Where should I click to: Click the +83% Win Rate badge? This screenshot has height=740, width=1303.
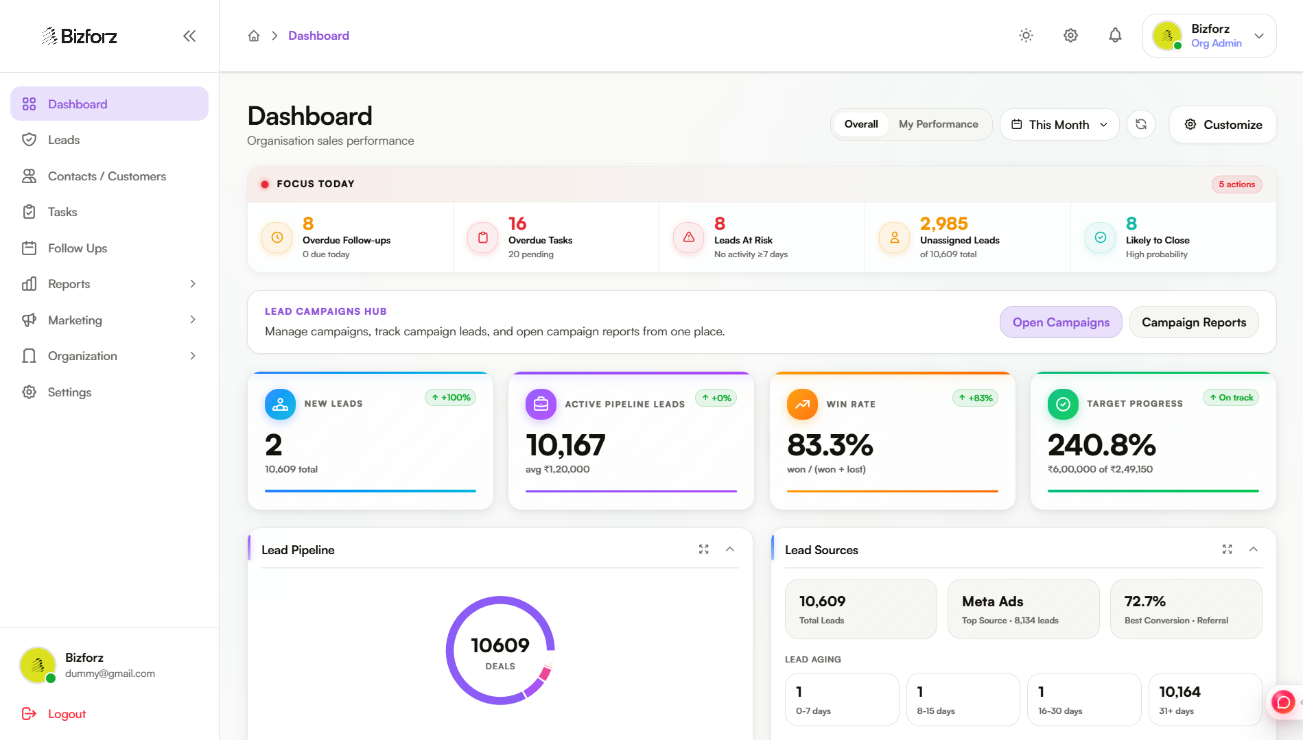[975, 398]
